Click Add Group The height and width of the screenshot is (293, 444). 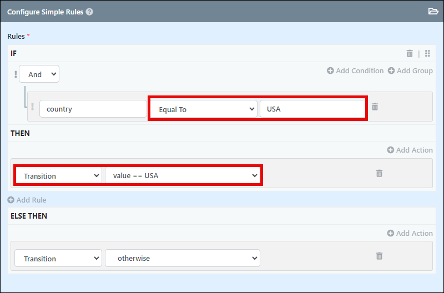pyautogui.click(x=410, y=71)
